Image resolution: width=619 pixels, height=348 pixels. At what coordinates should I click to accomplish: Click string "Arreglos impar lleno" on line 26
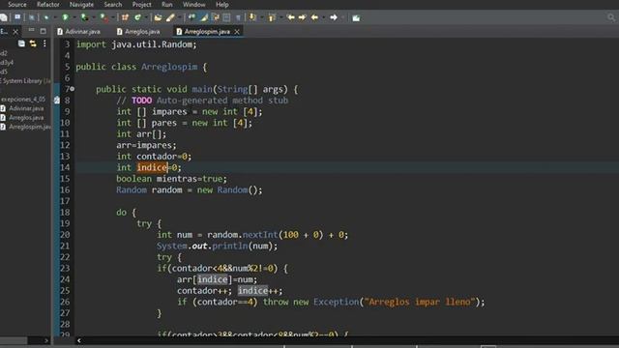click(419, 303)
